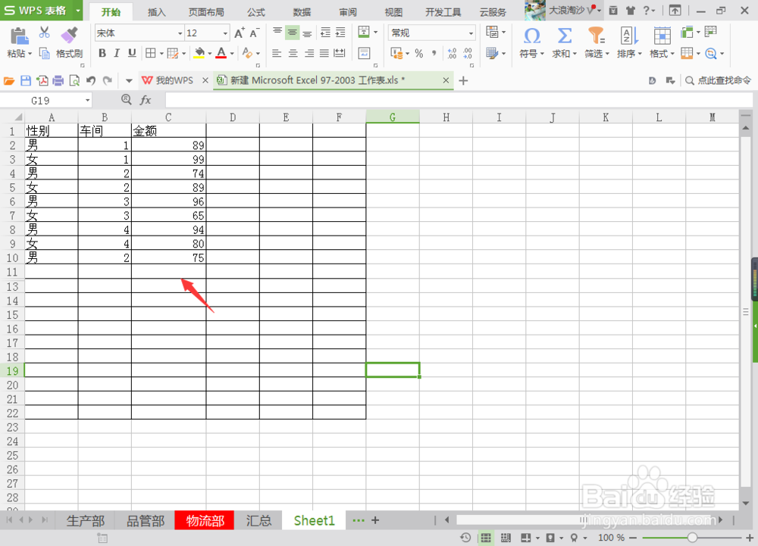This screenshot has height=546, width=758.
Task: Add new sheet with plus button
Action: coord(375,520)
